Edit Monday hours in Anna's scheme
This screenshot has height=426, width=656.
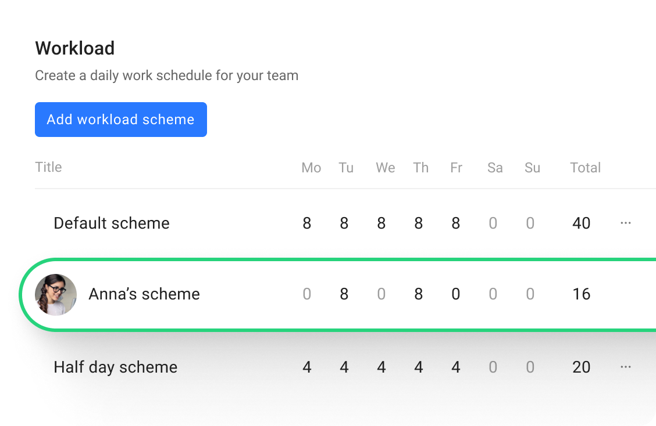[x=307, y=294]
